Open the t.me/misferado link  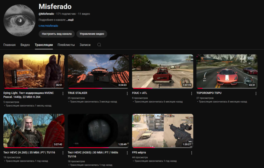tap(48, 26)
